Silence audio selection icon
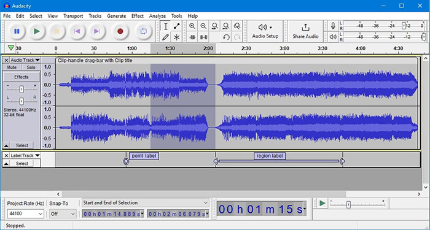The width and height of the screenshot is (430, 230). pos(203,37)
